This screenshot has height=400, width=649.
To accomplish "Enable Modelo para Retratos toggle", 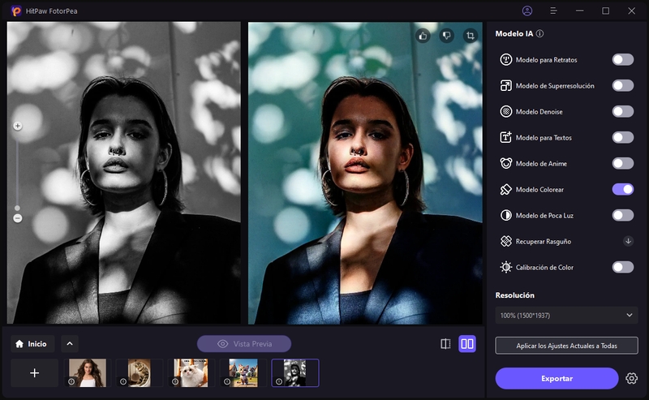I will pyautogui.click(x=622, y=59).
